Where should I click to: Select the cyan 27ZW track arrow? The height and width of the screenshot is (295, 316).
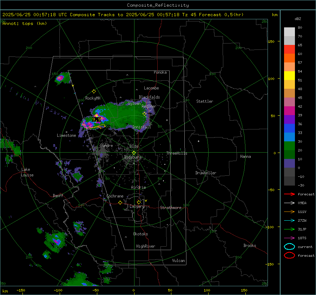(289, 221)
